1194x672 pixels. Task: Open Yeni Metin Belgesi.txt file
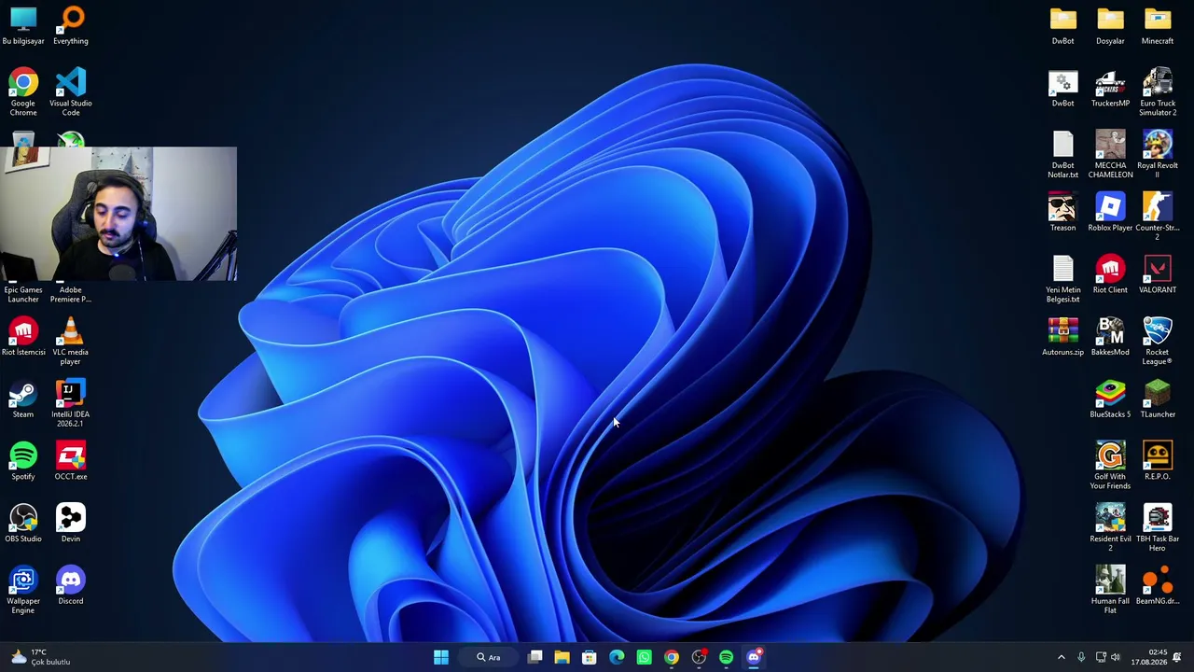click(1062, 278)
